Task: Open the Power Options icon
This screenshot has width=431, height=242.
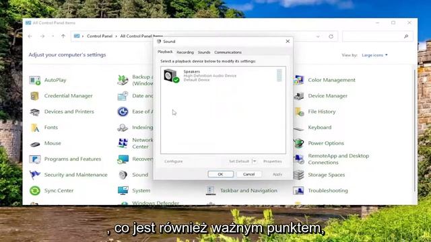Action: 299,143
